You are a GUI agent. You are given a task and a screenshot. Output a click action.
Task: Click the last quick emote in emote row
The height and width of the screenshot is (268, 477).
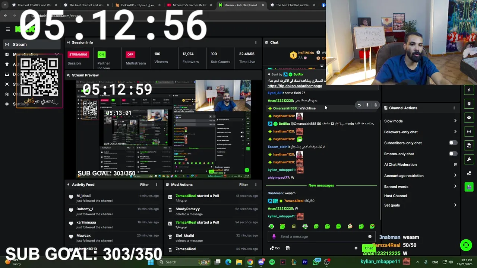click(x=372, y=226)
